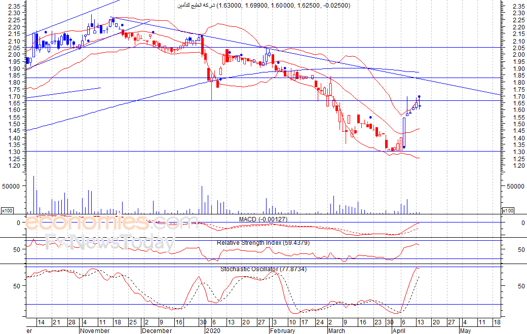Click the May month label on axis
This screenshot has width=527, height=334.
(466, 330)
